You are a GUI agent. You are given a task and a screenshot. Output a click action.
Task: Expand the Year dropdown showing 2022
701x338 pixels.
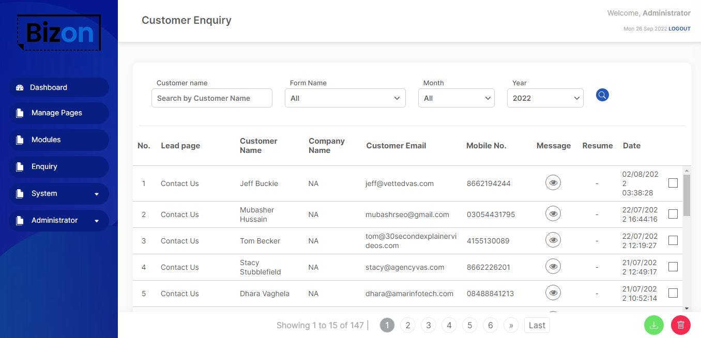tap(545, 98)
